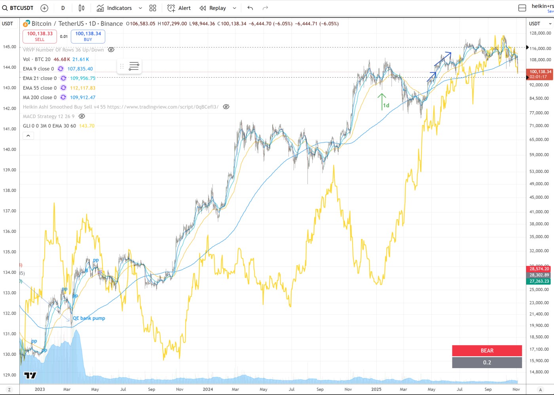
Task: Click the floating toolbar settings sliders icon
Action: click(x=134, y=66)
